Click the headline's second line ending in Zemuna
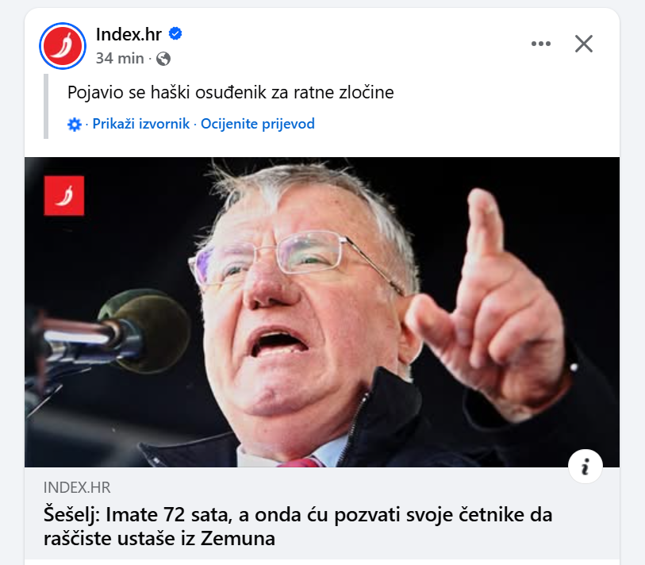The image size is (645, 565). (159, 538)
